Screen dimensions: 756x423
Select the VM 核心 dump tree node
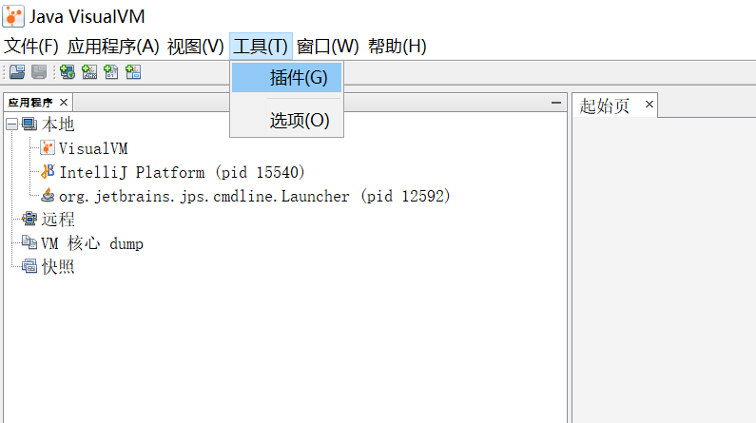tap(91, 243)
